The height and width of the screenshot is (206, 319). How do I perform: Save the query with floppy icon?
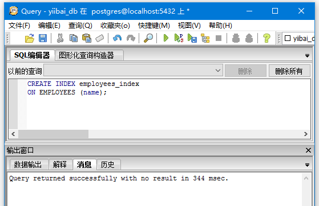pyautogui.click(x=43, y=38)
